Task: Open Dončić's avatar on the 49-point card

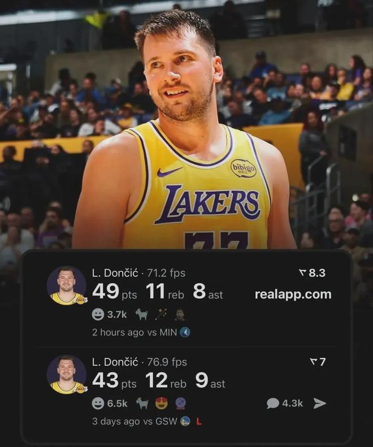Action: click(67, 286)
